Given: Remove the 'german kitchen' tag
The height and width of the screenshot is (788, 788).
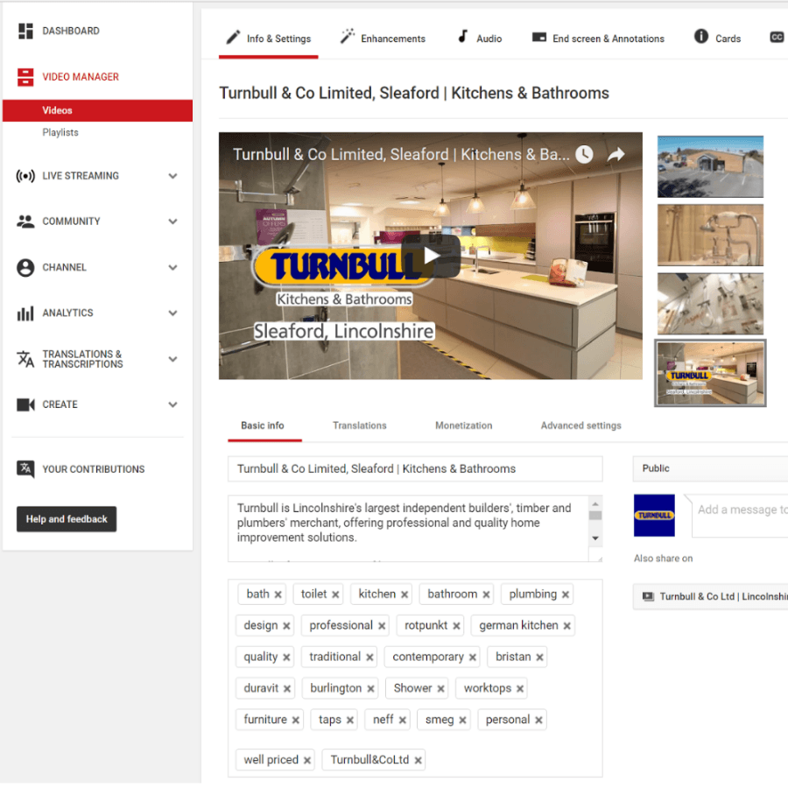Looking at the screenshot, I should tap(566, 626).
